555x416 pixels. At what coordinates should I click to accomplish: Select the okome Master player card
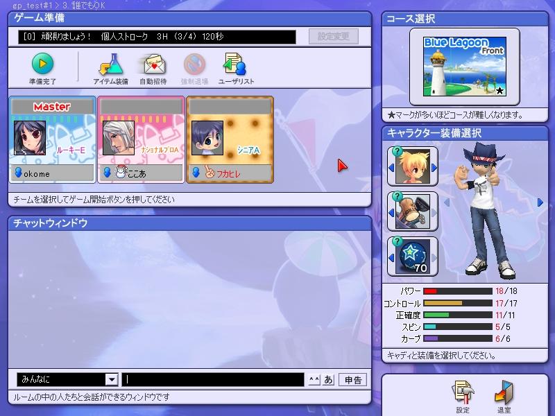coord(52,139)
